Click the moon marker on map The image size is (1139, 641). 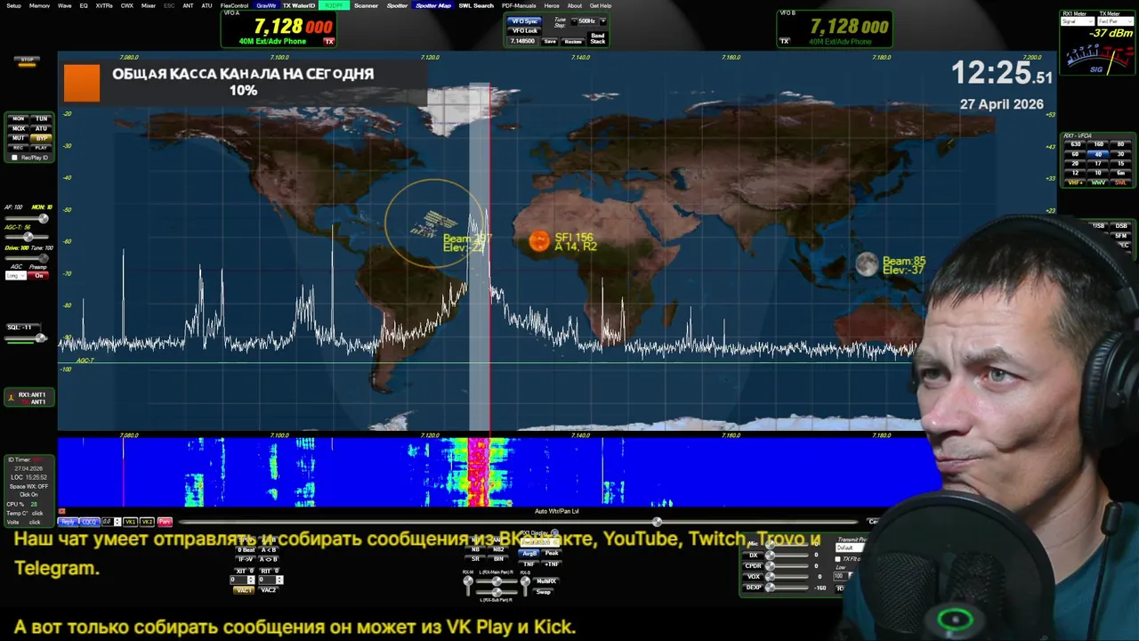click(867, 264)
